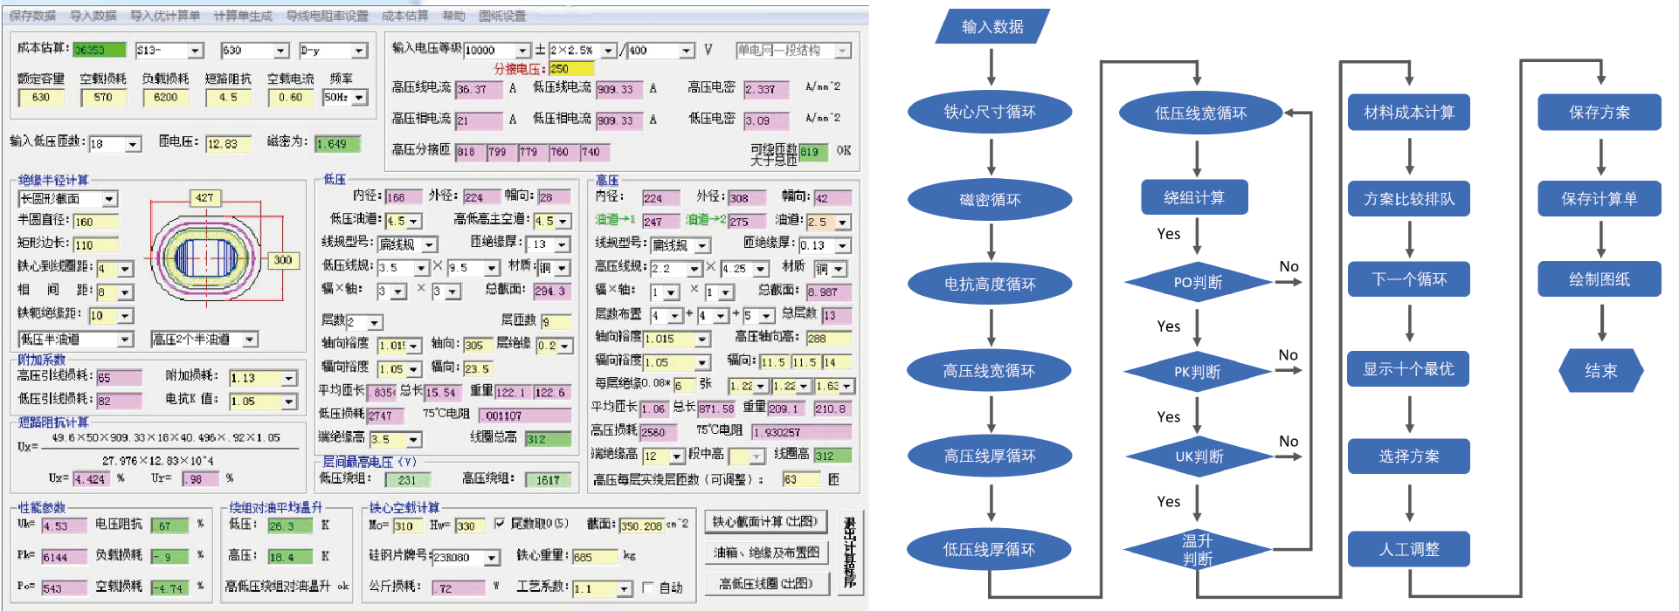Open the 输入低压匝数 dropdown

[134, 144]
